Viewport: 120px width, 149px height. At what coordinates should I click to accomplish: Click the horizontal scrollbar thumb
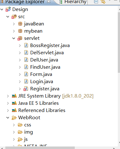point(40,148)
